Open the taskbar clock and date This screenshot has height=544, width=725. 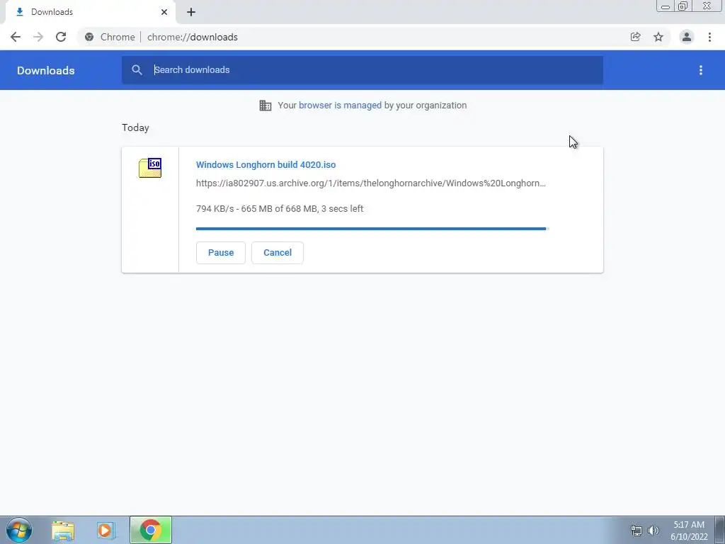[689, 531]
